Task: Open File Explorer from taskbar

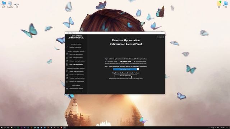Action: (x=11, y=128)
